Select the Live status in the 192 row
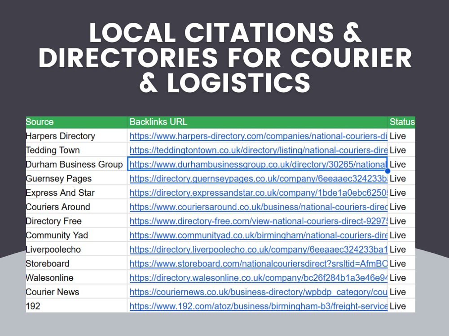 (401, 306)
